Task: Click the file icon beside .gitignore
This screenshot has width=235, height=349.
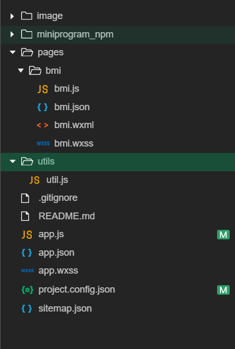Action: (25, 198)
